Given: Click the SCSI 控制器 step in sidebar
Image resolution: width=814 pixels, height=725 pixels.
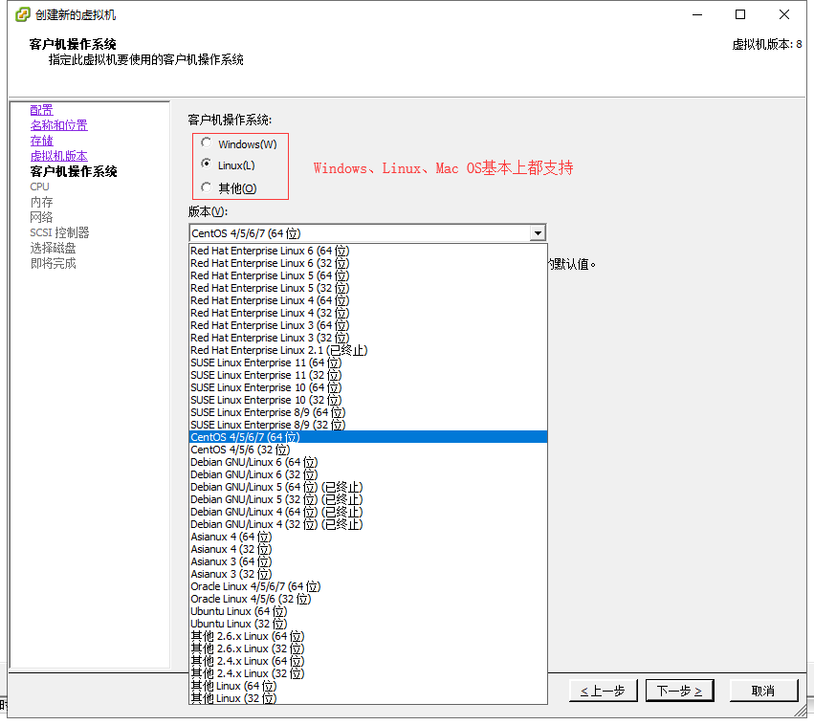Looking at the screenshot, I should 59,232.
